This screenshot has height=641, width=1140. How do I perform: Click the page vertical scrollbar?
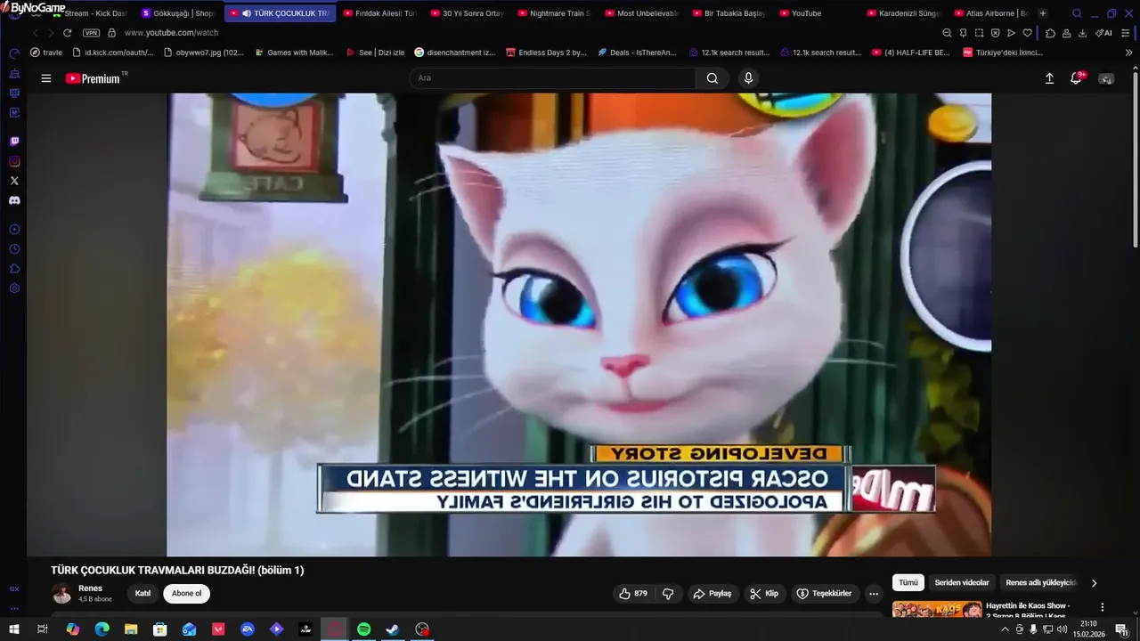[x=1135, y=160]
